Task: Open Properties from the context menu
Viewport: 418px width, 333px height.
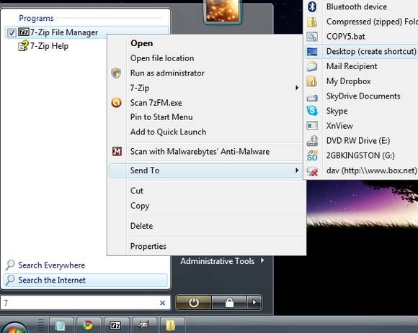Action: pyautogui.click(x=207, y=246)
